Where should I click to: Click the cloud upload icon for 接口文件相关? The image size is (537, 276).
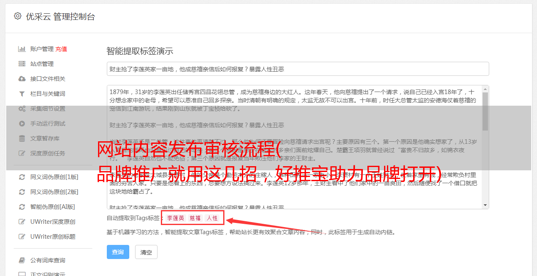[22, 79]
